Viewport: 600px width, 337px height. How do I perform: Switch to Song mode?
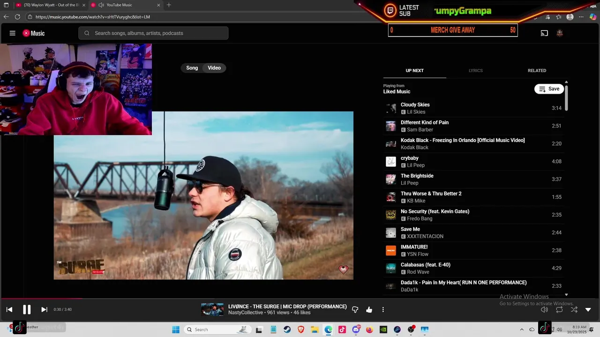pos(192,68)
